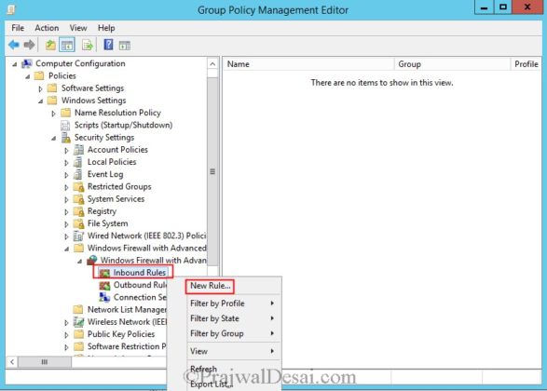Image resolution: width=547 pixels, height=391 pixels.
Task: Collapse the Policies node
Action: click(28, 76)
